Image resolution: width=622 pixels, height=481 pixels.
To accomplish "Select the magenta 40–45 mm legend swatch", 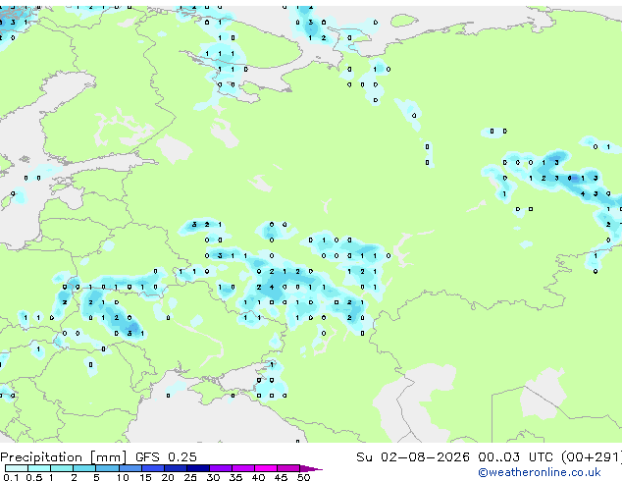I will tap(266, 468).
